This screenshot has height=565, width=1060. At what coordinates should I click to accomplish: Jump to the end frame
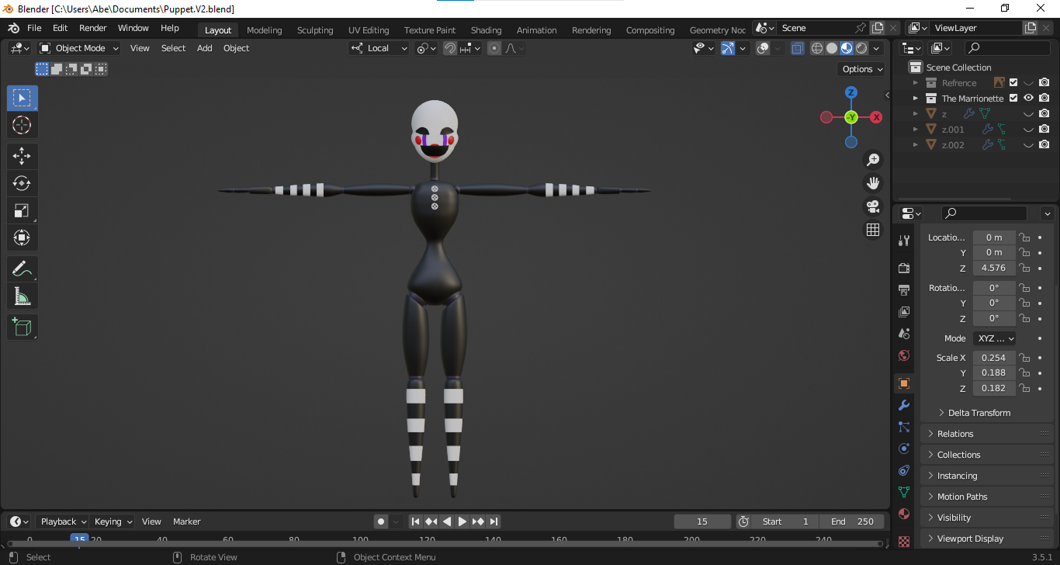(x=494, y=522)
